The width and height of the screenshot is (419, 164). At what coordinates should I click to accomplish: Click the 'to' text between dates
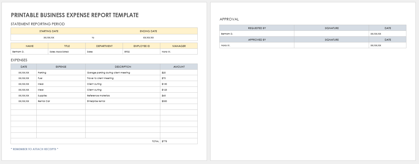(x=93, y=38)
